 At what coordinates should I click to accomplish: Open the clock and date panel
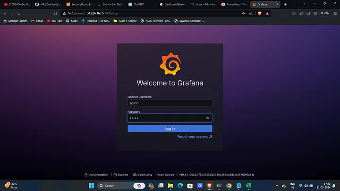tap(323, 186)
